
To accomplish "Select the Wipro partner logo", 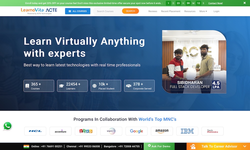I will pos(111,131).
